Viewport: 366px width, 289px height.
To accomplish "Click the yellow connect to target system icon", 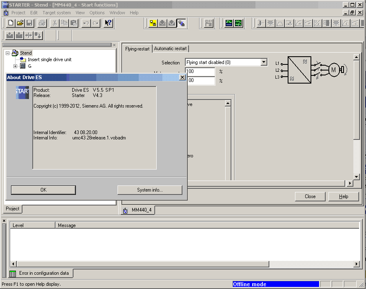I will [153, 23].
